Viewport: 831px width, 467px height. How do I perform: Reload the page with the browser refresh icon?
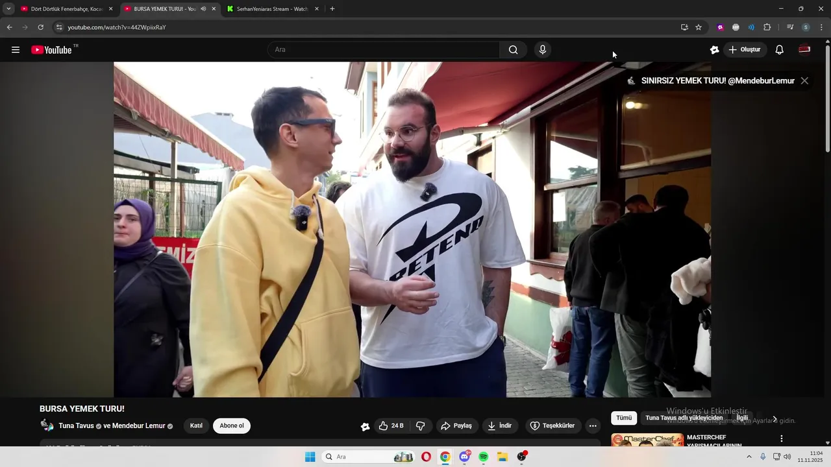(40, 27)
